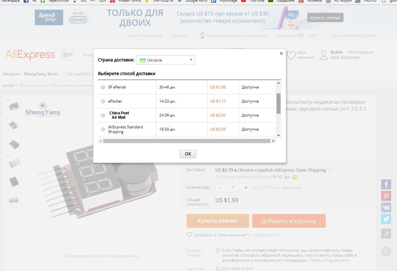Click the shipping list scroll-up arrow

pos(278,83)
